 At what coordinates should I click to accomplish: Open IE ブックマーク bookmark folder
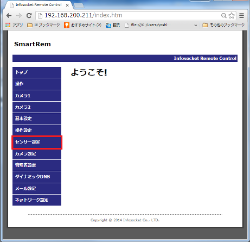[x=43, y=25]
